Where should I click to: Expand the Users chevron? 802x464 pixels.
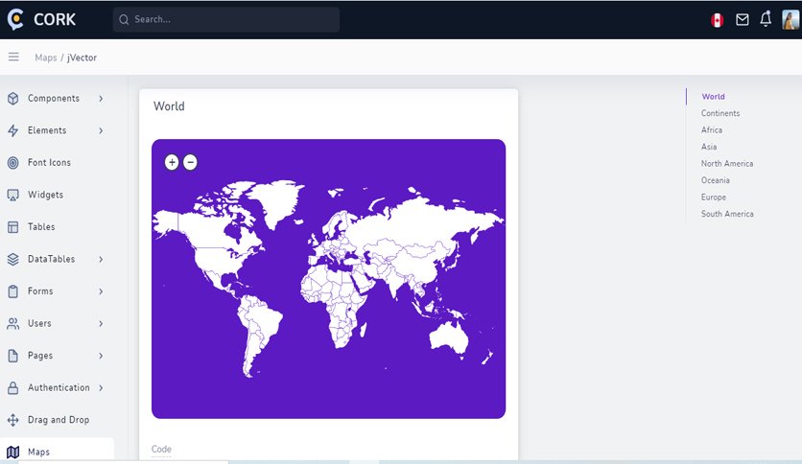point(101,323)
